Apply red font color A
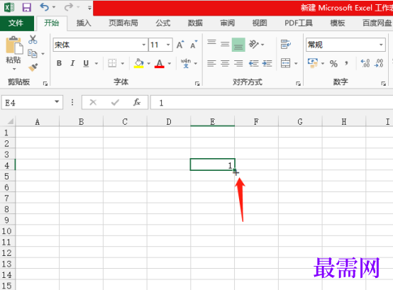This screenshot has width=393, height=290. click(160, 63)
